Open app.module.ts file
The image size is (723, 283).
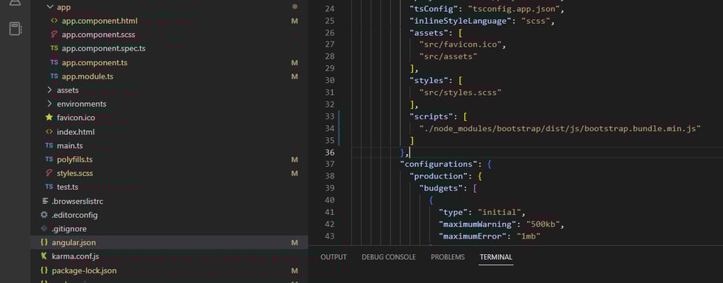pos(88,76)
